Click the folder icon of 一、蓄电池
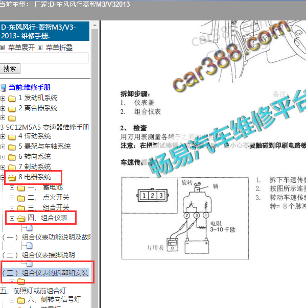The width and height of the screenshot is (306, 308). point(21,188)
